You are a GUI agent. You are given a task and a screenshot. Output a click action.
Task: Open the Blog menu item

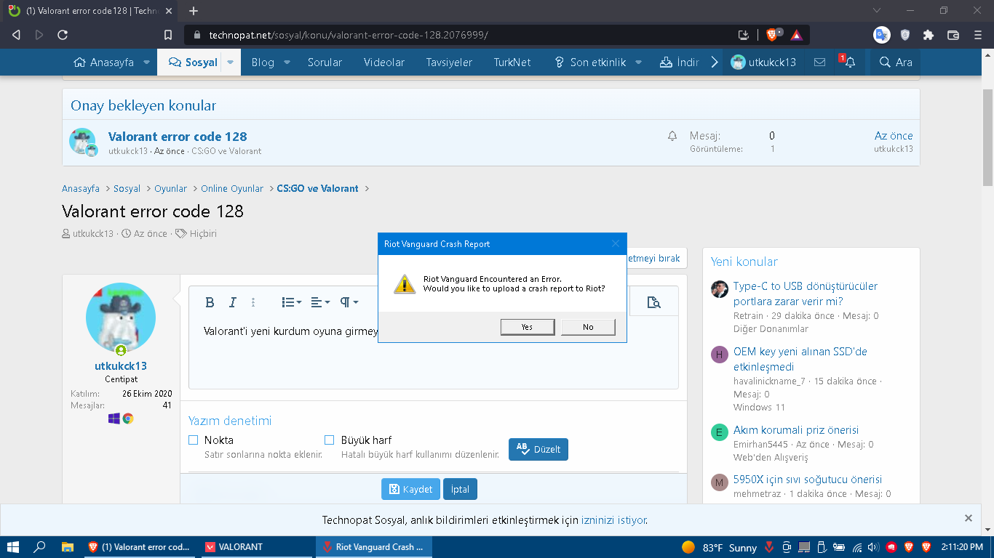click(263, 62)
